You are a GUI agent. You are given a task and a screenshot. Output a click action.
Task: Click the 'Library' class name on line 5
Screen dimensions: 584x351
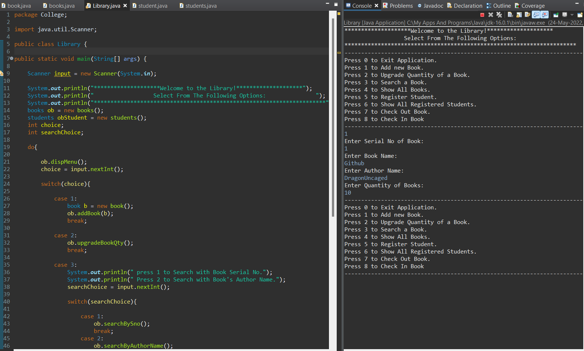point(69,44)
